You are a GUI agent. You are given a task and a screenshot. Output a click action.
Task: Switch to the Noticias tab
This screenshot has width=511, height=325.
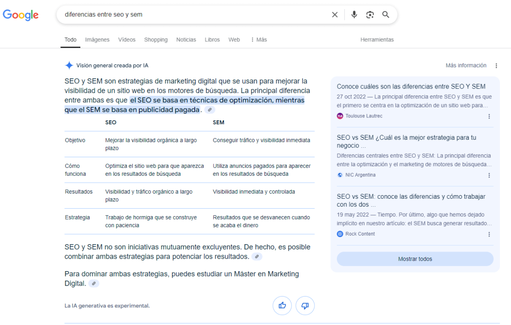click(186, 39)
